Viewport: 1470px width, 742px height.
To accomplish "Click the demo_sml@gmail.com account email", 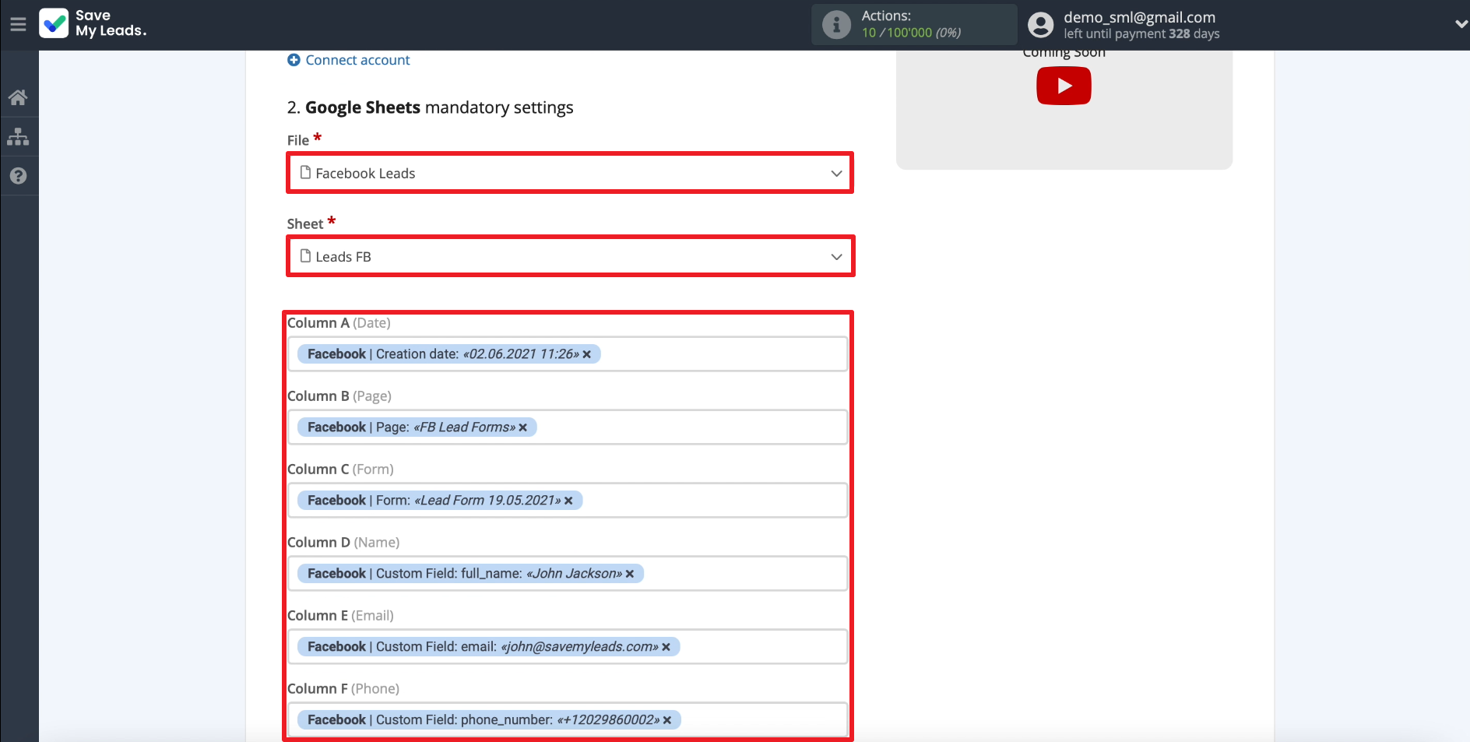I will (x=1139, y=17).
